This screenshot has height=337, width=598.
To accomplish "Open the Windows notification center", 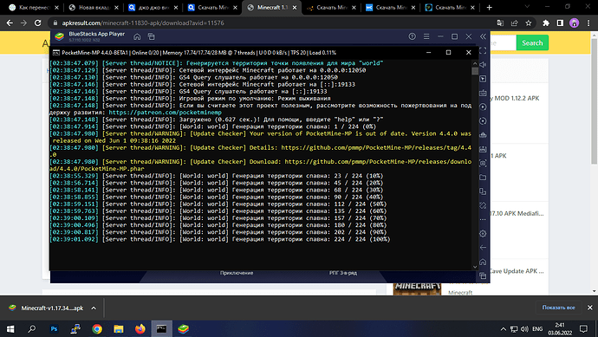I will coord(583,328).
